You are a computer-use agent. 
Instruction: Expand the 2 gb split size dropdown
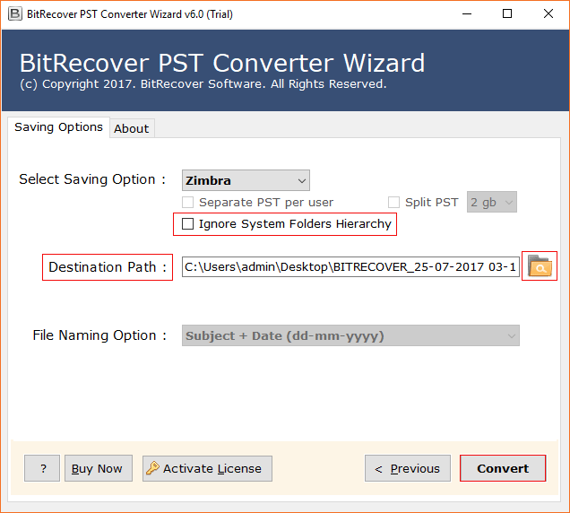[492, 203]
